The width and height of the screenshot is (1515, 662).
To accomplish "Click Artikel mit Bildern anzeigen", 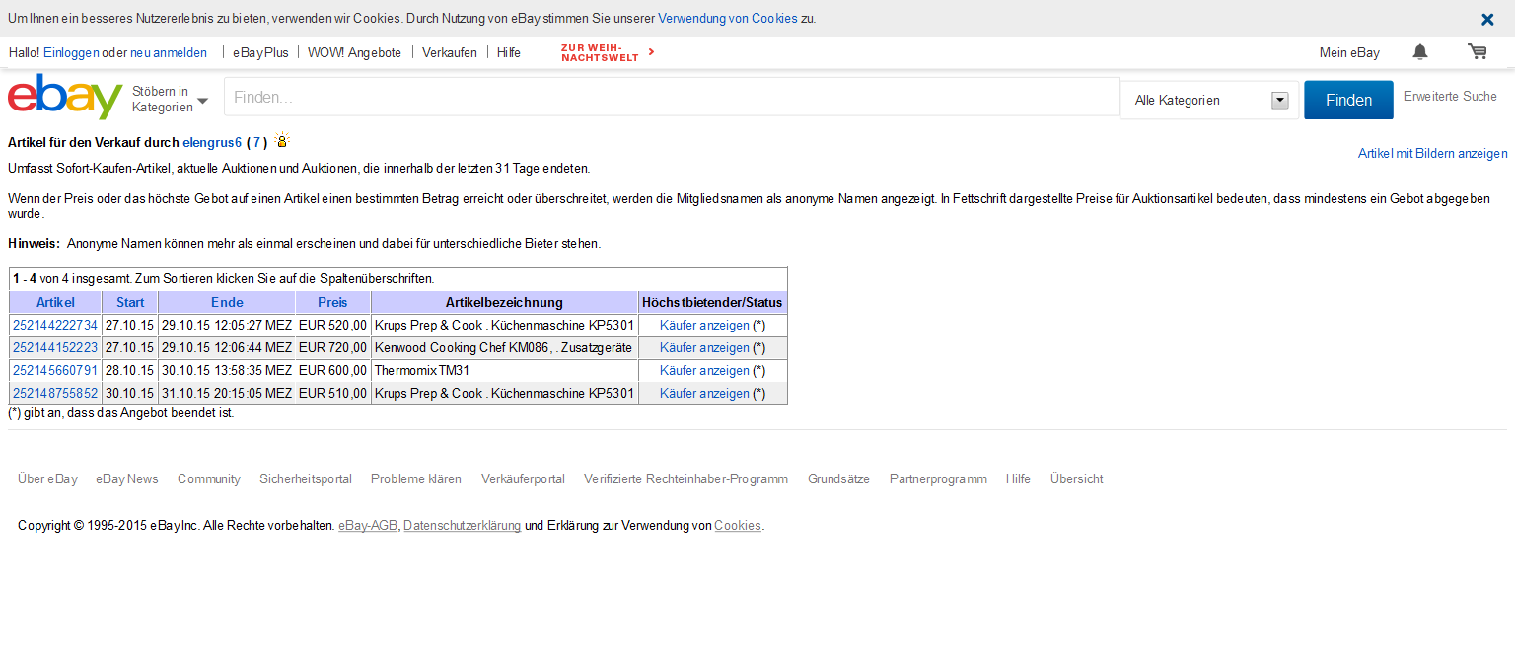I will tap(1432, 154).
